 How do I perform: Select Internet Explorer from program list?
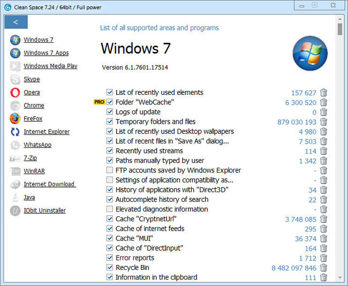(47, 132)
